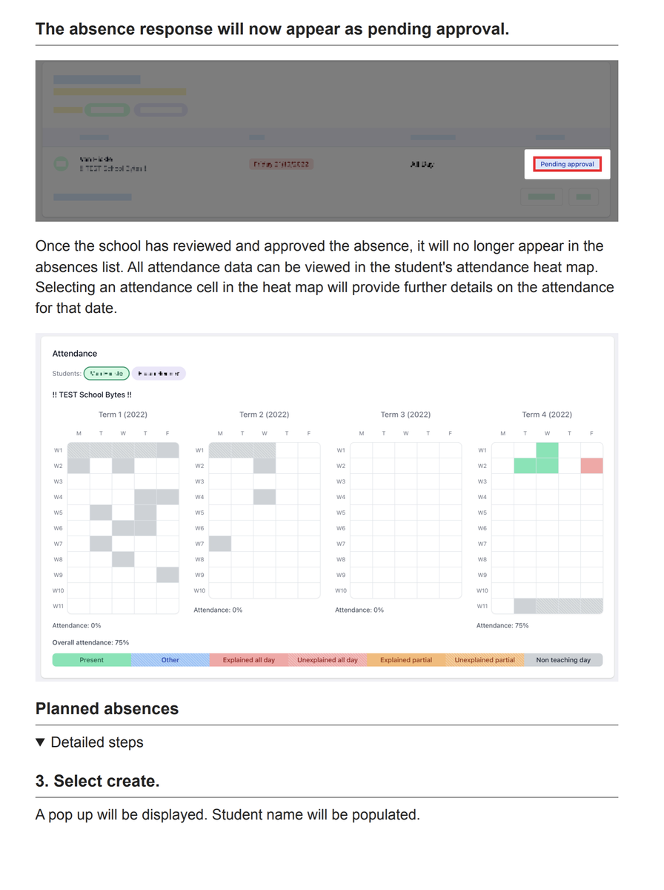Select the grey Friday W9 cell in Term 1
The width and height of the screenshot is (664, 890).
click(x=167, y=575)
